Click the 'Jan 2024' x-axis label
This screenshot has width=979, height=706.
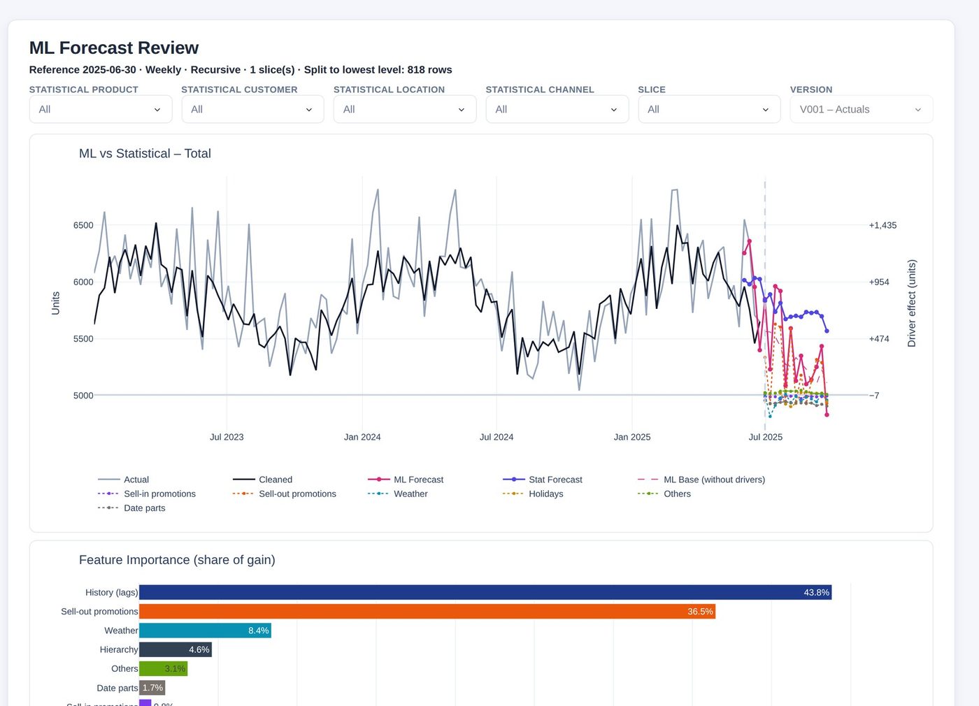pyautogui.click(x=362, y=437)
